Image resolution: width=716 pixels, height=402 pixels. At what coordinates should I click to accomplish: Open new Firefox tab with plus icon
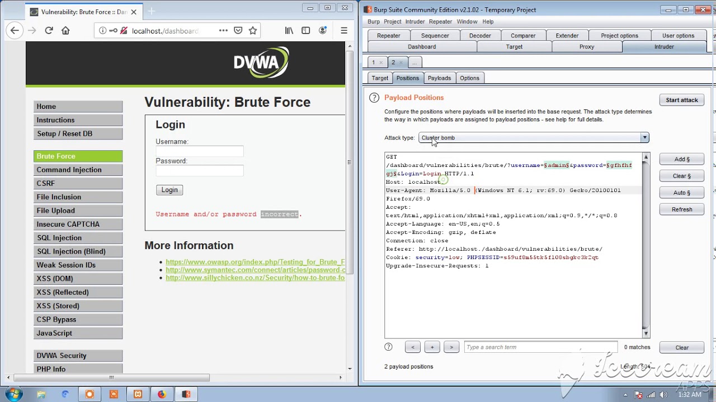click(x=152, y=11)
